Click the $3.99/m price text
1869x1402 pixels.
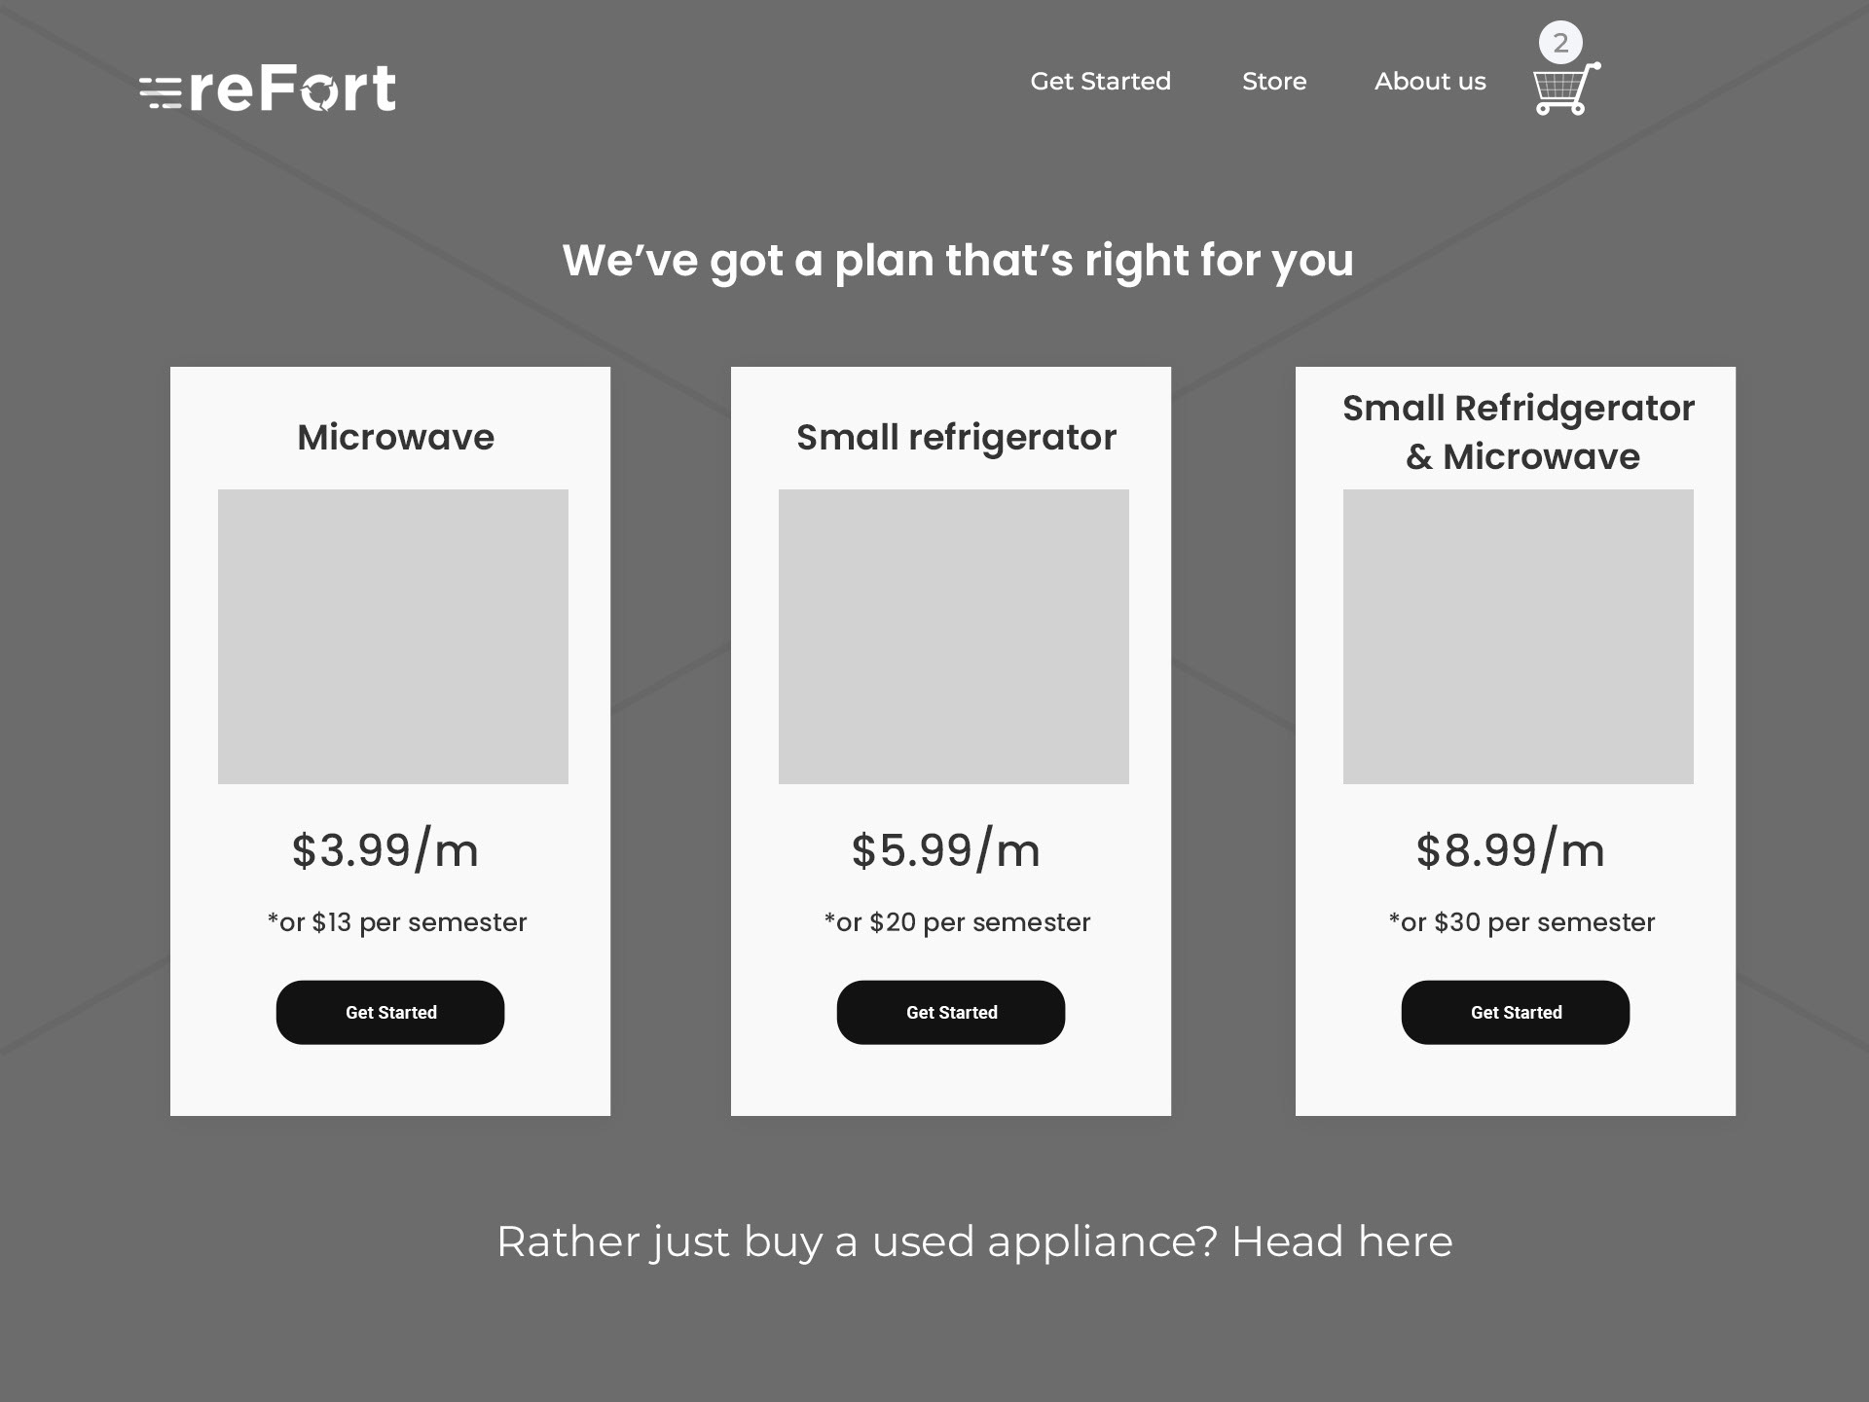[x=385, y=849]
